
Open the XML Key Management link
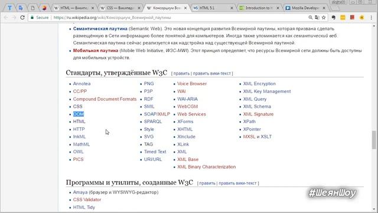click(x=267, y=92)
